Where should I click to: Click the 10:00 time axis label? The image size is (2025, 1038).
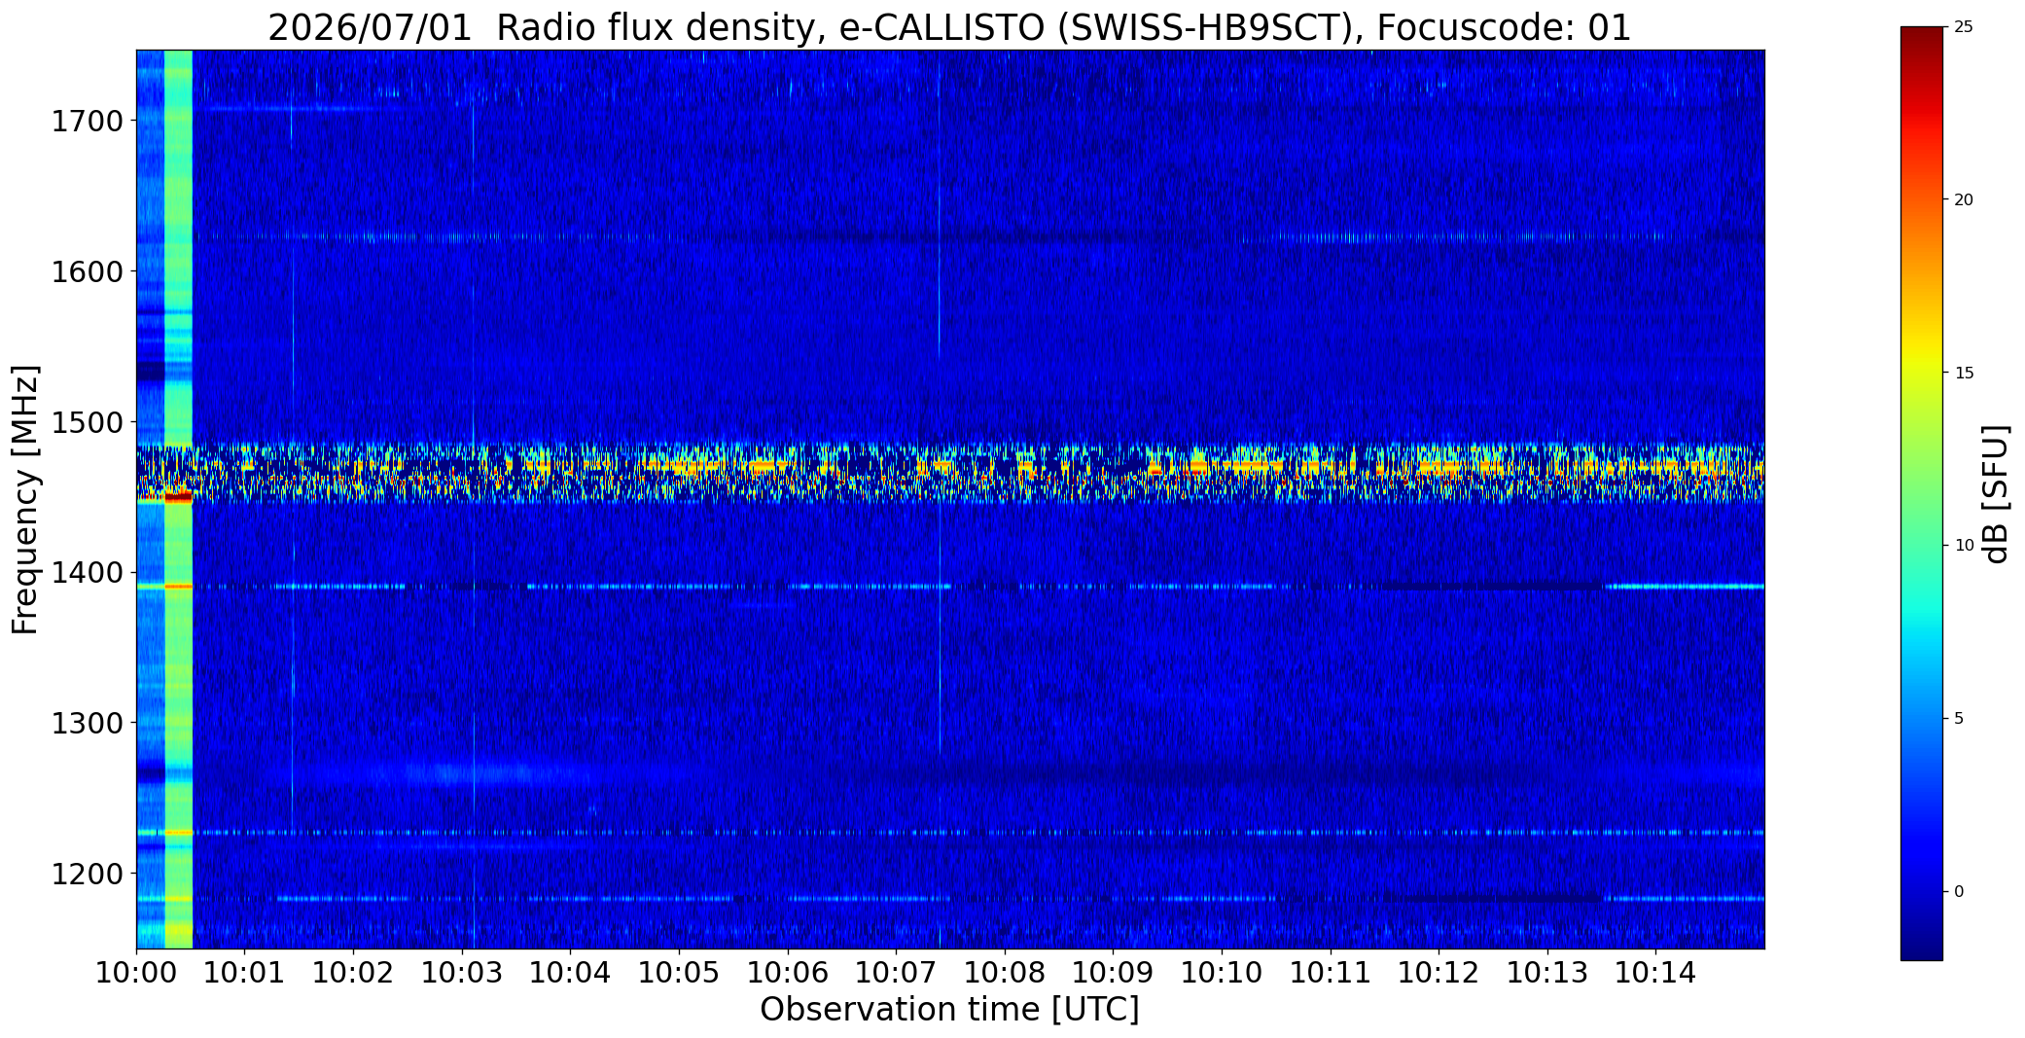pos(136,972)
